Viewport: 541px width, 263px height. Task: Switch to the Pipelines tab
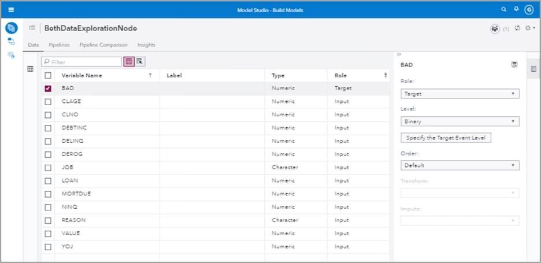(59, 45)
